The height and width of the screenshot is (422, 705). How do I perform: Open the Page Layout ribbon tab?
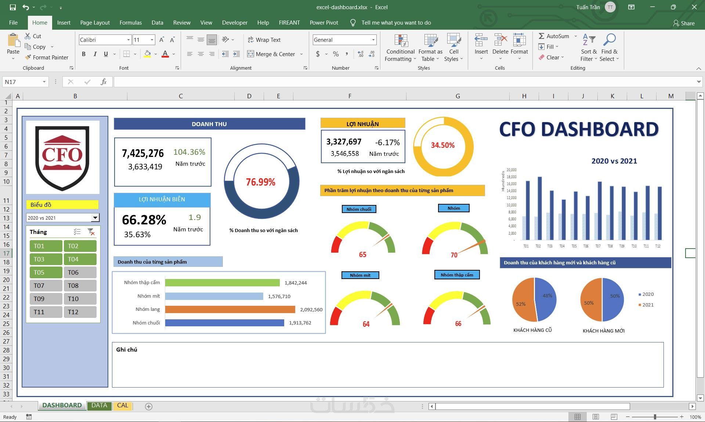[95, 23]
